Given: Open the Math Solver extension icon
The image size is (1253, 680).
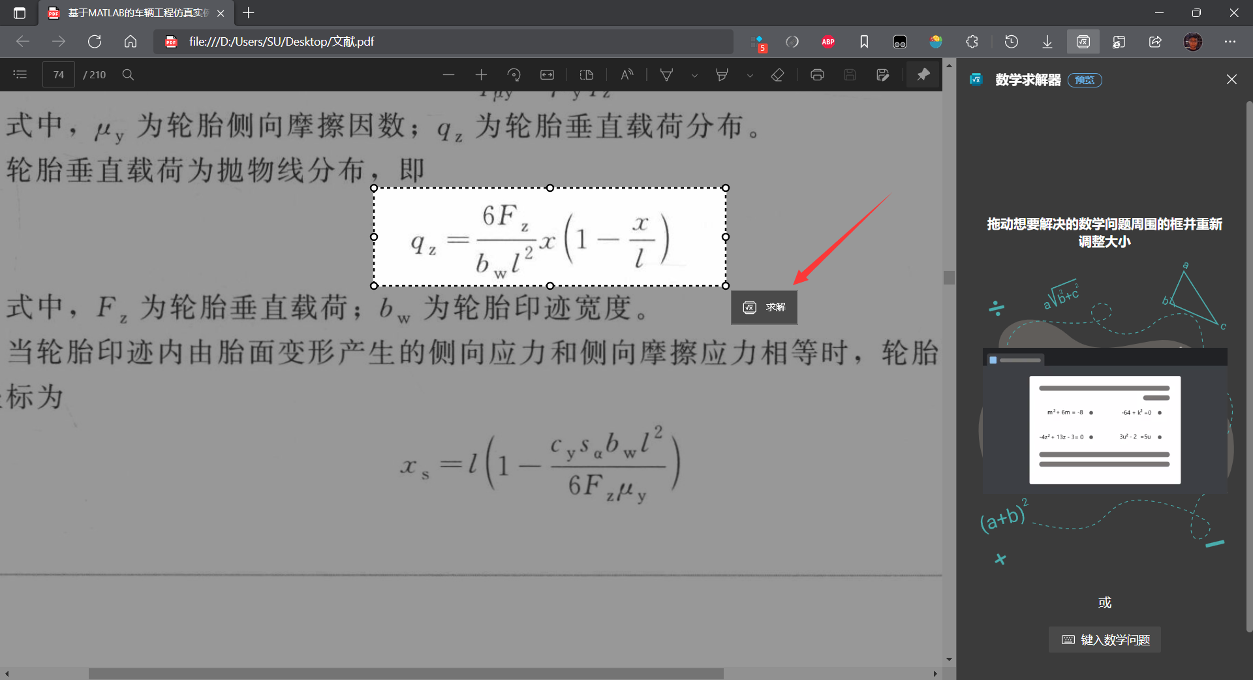Looking at the screenshot, I should click(x=1082, y=41).
